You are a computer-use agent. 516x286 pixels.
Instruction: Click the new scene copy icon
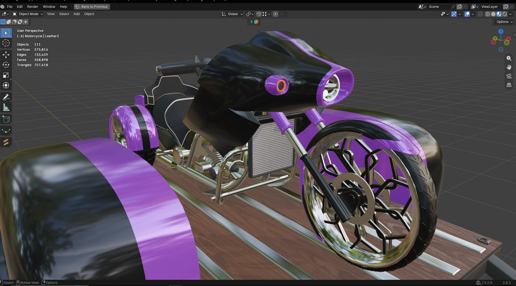tap(459, 6)
